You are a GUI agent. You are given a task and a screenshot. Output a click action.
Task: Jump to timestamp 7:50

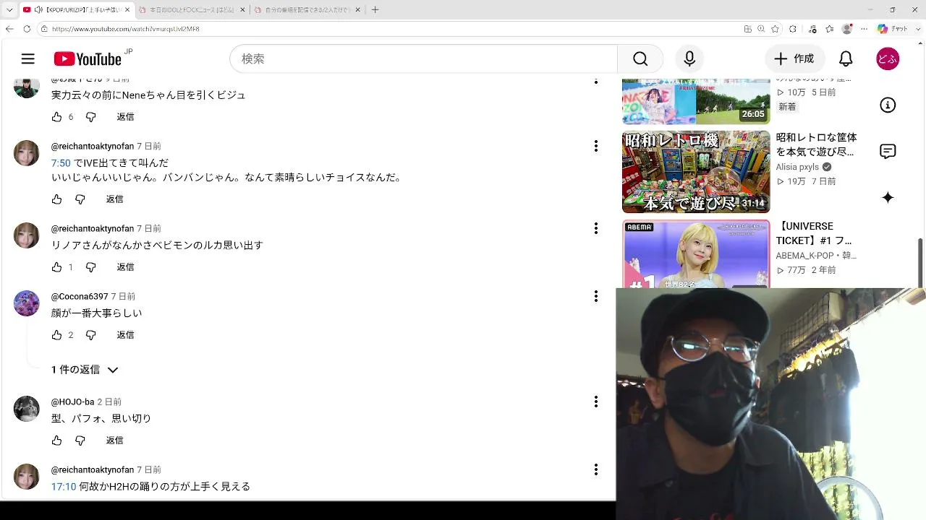tap(61, 163)
